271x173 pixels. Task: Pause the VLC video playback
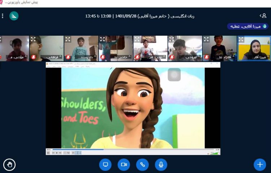48,153
